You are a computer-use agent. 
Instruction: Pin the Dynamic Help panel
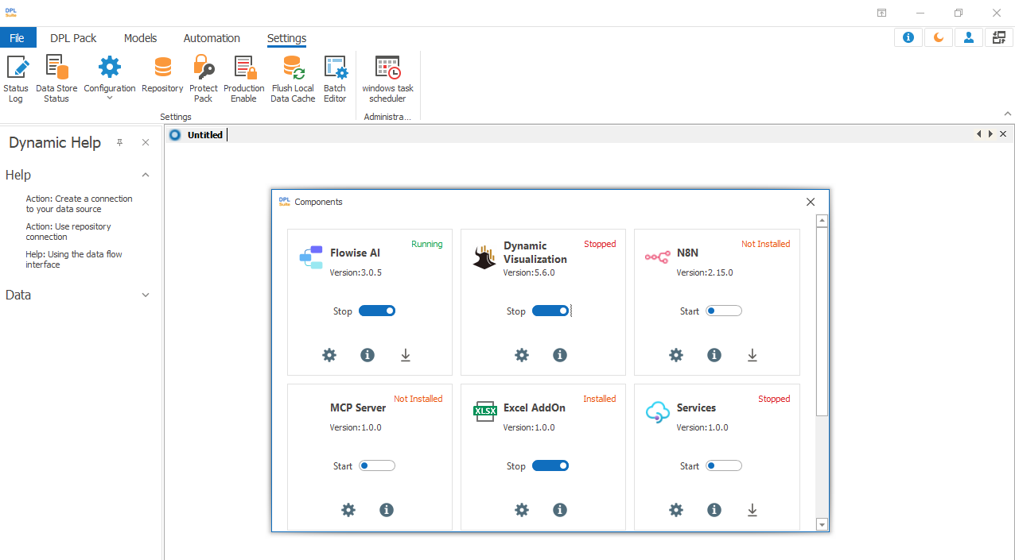point(120,142)
